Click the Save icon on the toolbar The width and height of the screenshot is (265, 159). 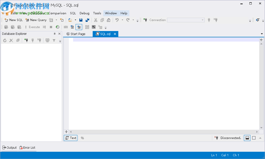81,20
